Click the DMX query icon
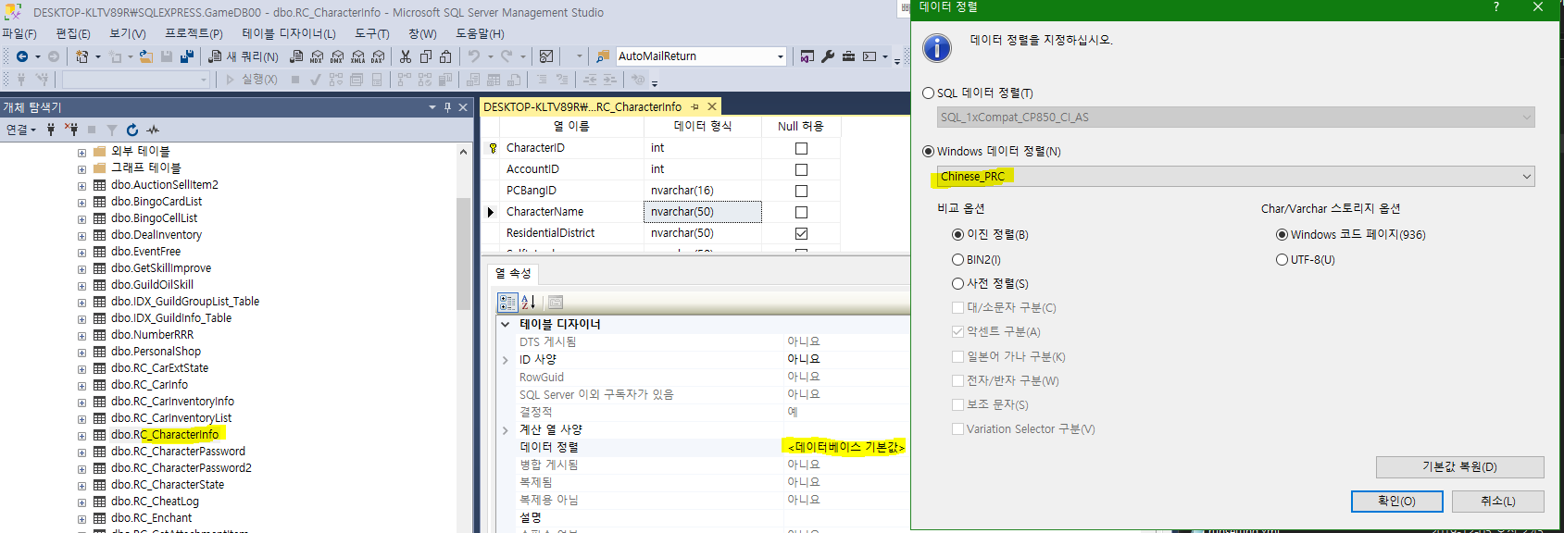The height and width of the screenshot is (533, 1564). click(337, 56)
